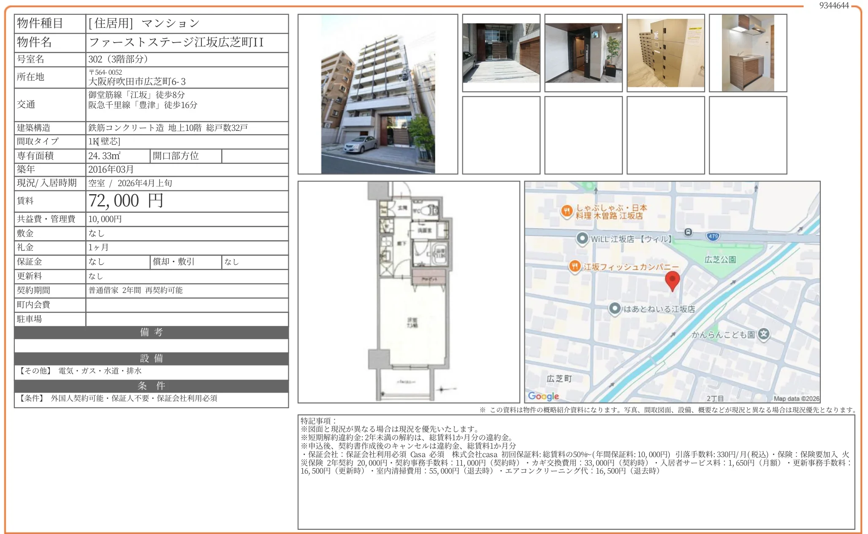868x534 pixels.
Task: Click the 72,000 円 rent value
Action: click(126, 201)
